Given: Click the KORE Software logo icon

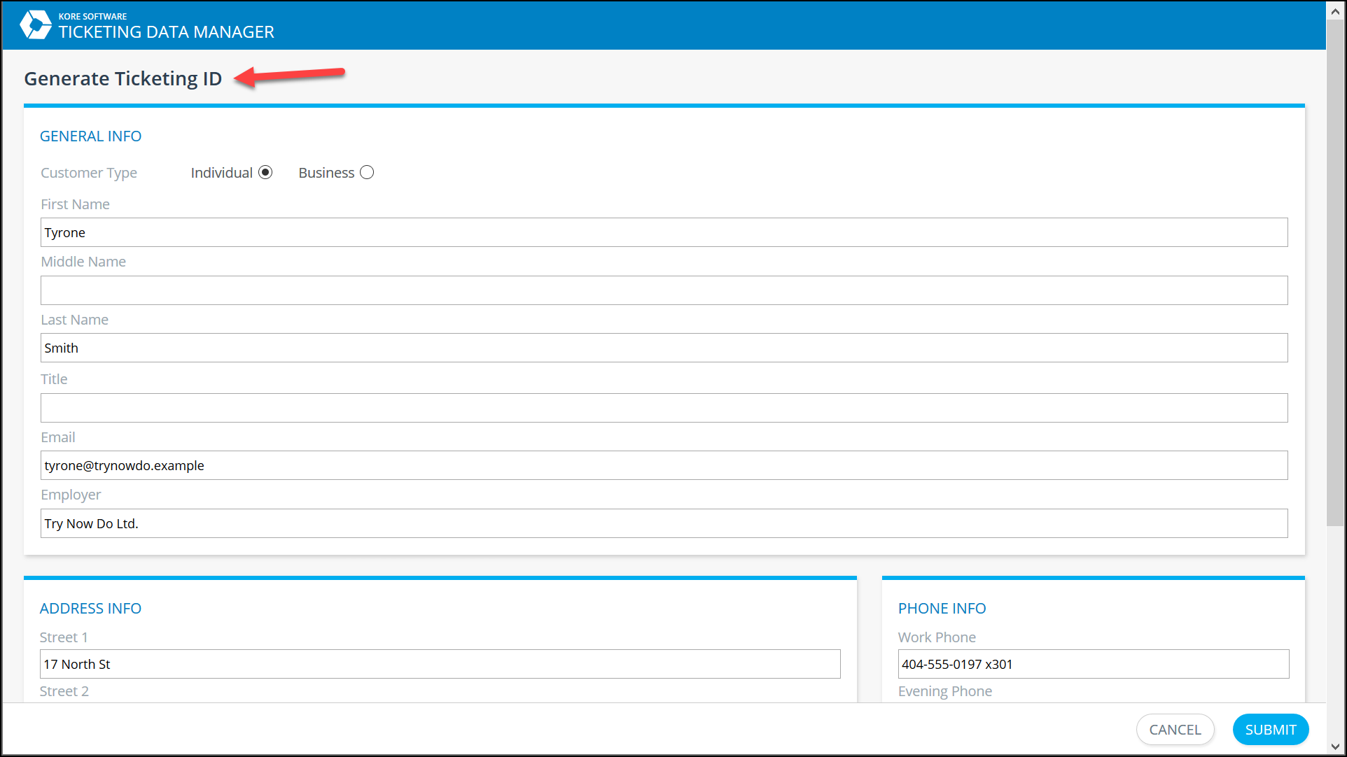Looking at the screenshot, I should click(x=35, y=25).
